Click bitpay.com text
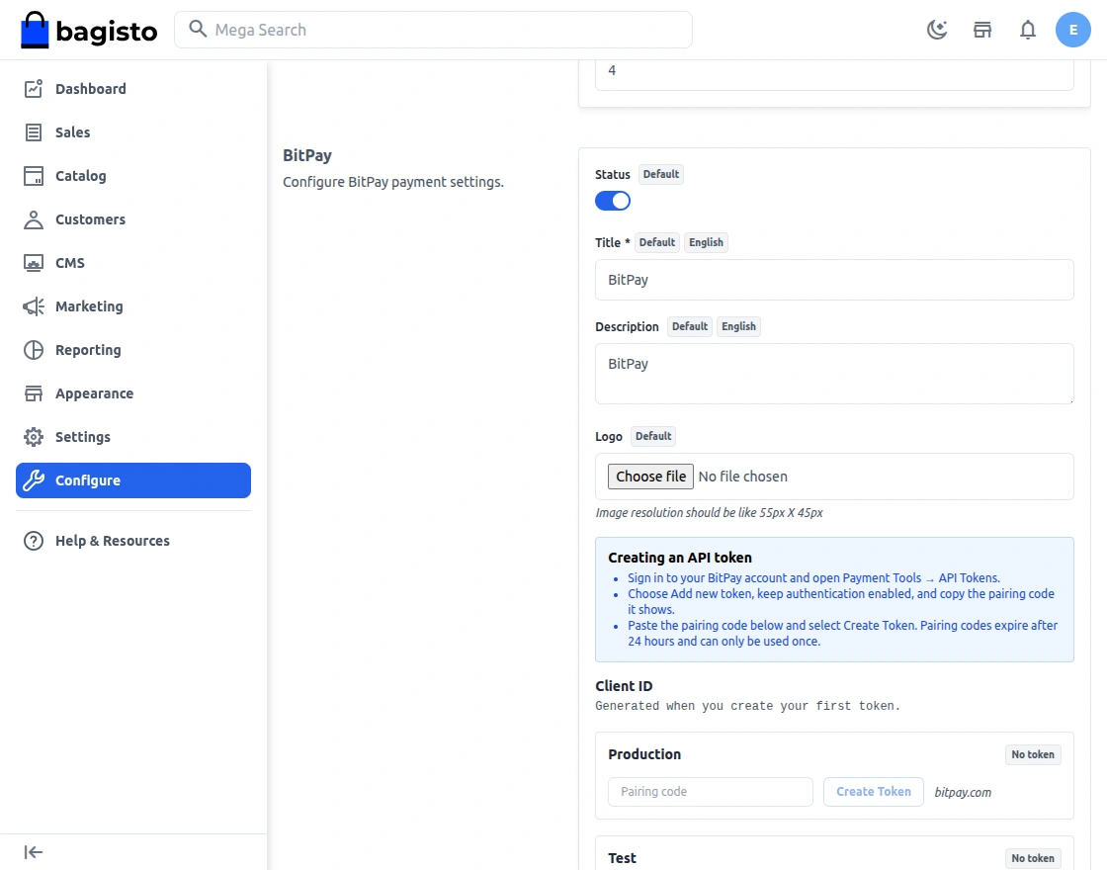This screenshot has width=1107, height=870. tap(963, 792)
